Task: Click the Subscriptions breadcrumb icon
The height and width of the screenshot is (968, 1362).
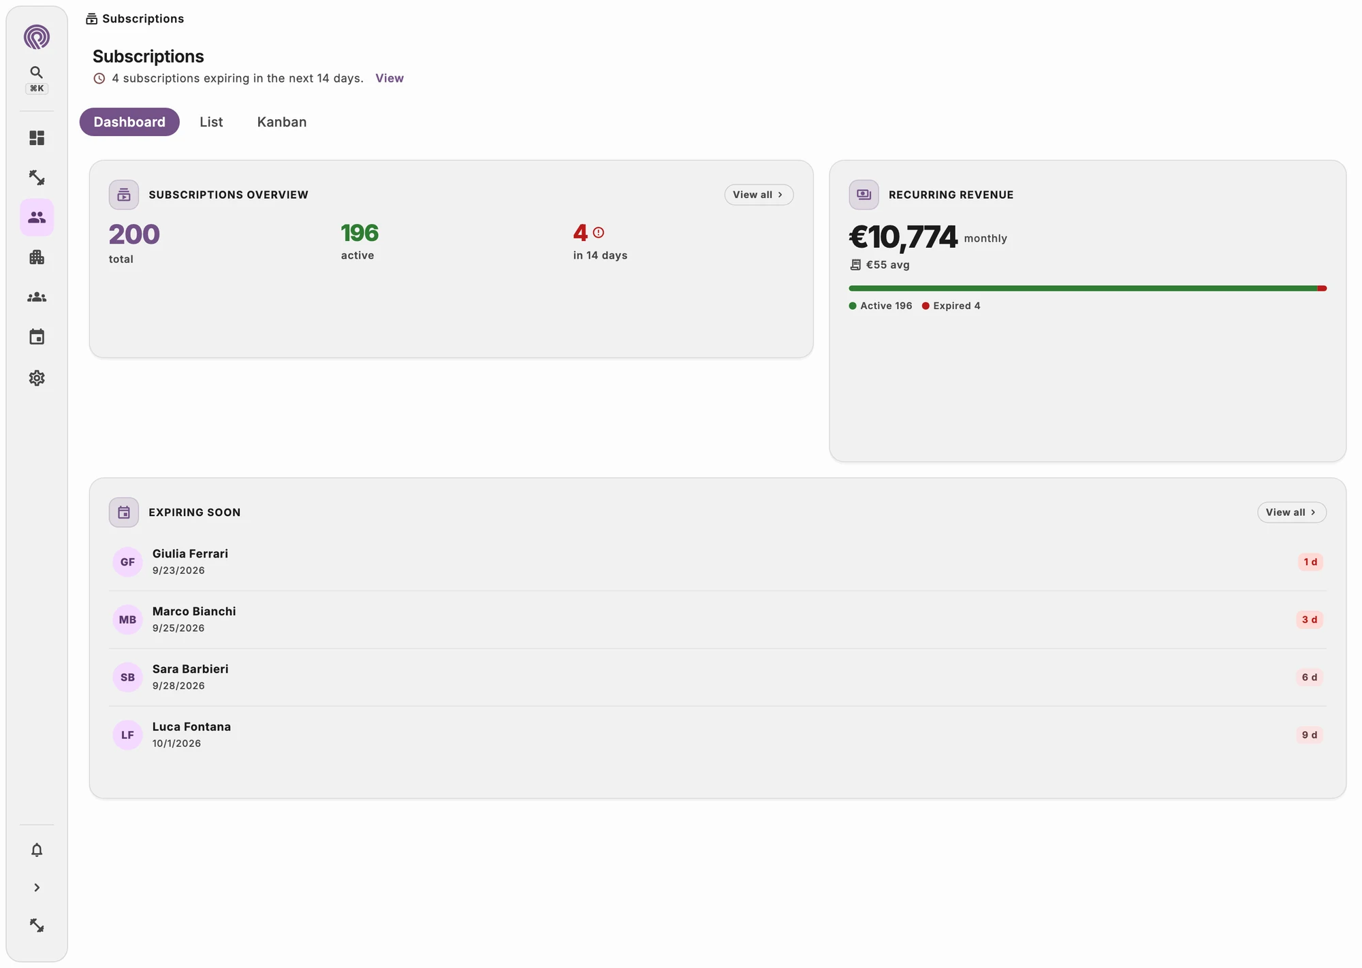Action: [x=91, y=19]
